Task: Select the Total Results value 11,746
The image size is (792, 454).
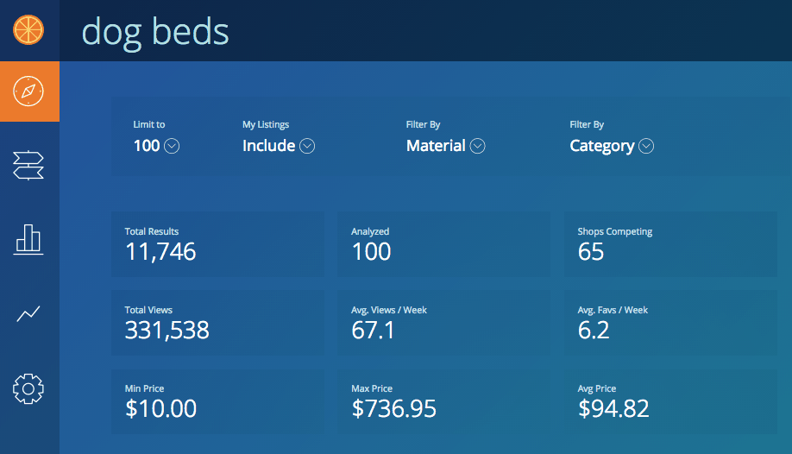Action: 160,252
